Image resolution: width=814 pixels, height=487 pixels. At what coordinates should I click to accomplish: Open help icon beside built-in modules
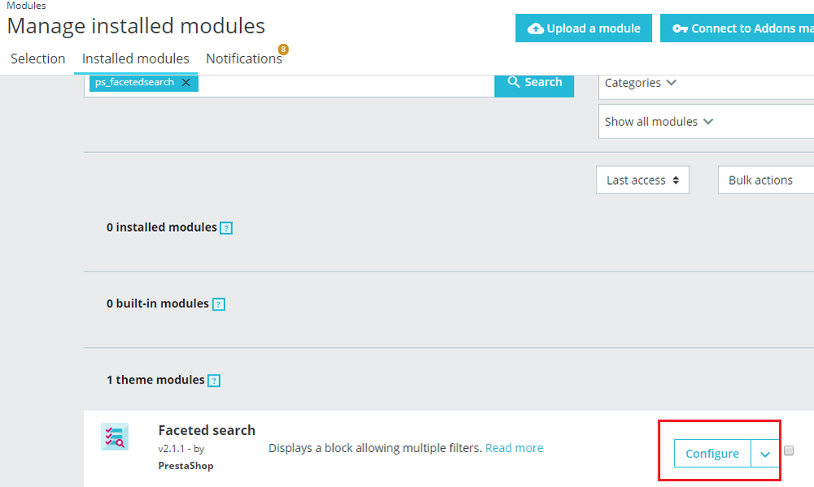pos(218,304)
